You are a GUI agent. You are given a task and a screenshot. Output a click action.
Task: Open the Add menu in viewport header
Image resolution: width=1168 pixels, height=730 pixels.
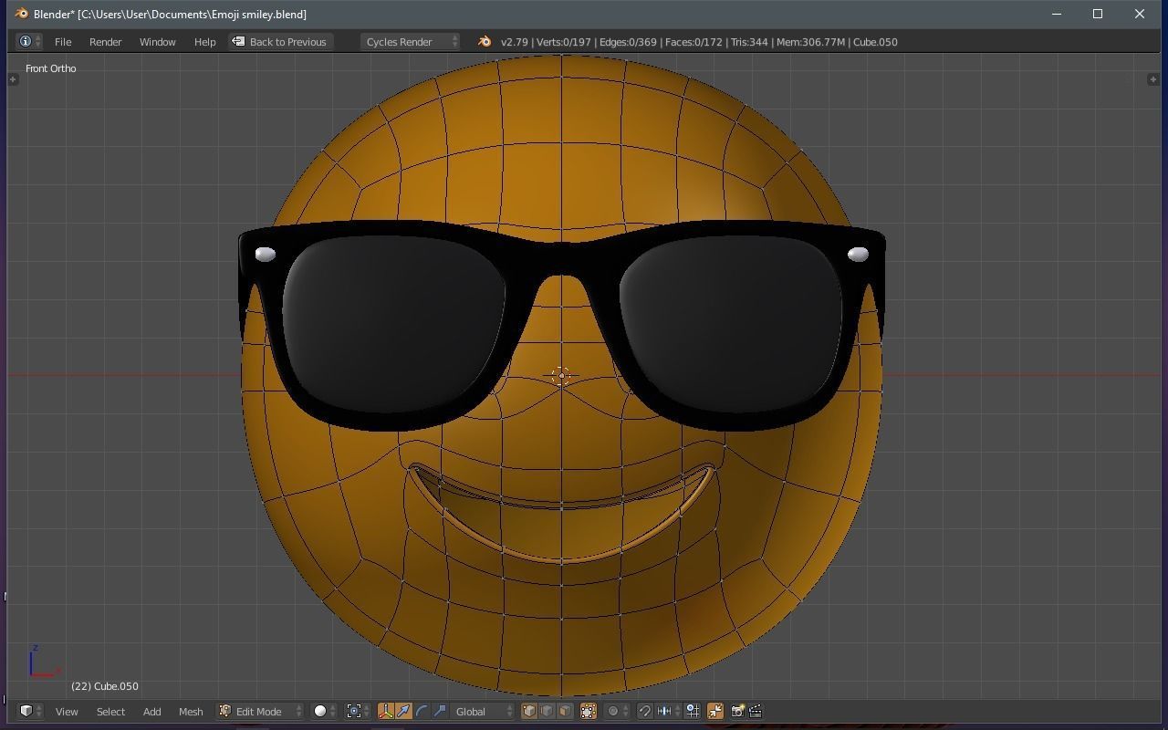[x=151, y=712]
